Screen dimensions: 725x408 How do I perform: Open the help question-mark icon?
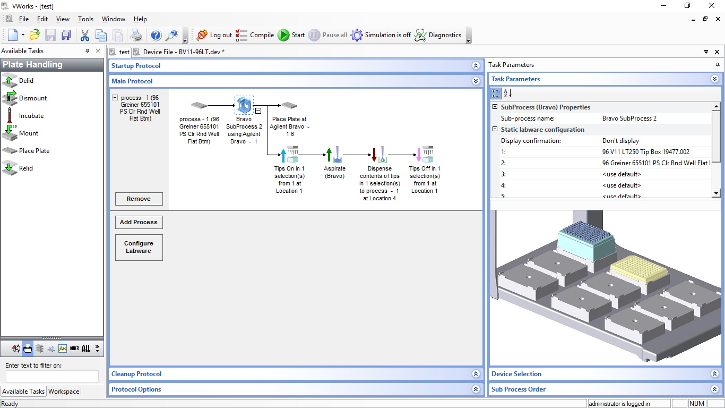point(156,35)
